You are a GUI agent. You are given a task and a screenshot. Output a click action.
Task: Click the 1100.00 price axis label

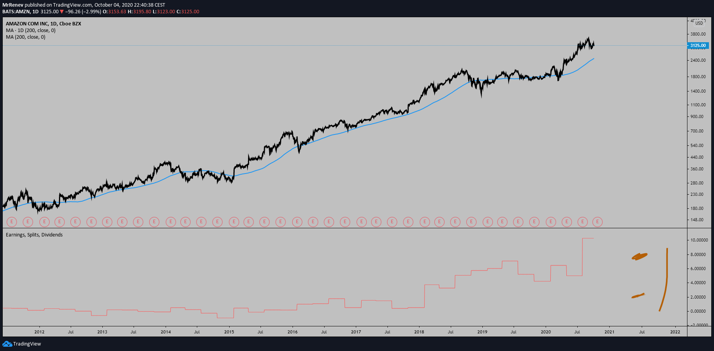(698, 105)
